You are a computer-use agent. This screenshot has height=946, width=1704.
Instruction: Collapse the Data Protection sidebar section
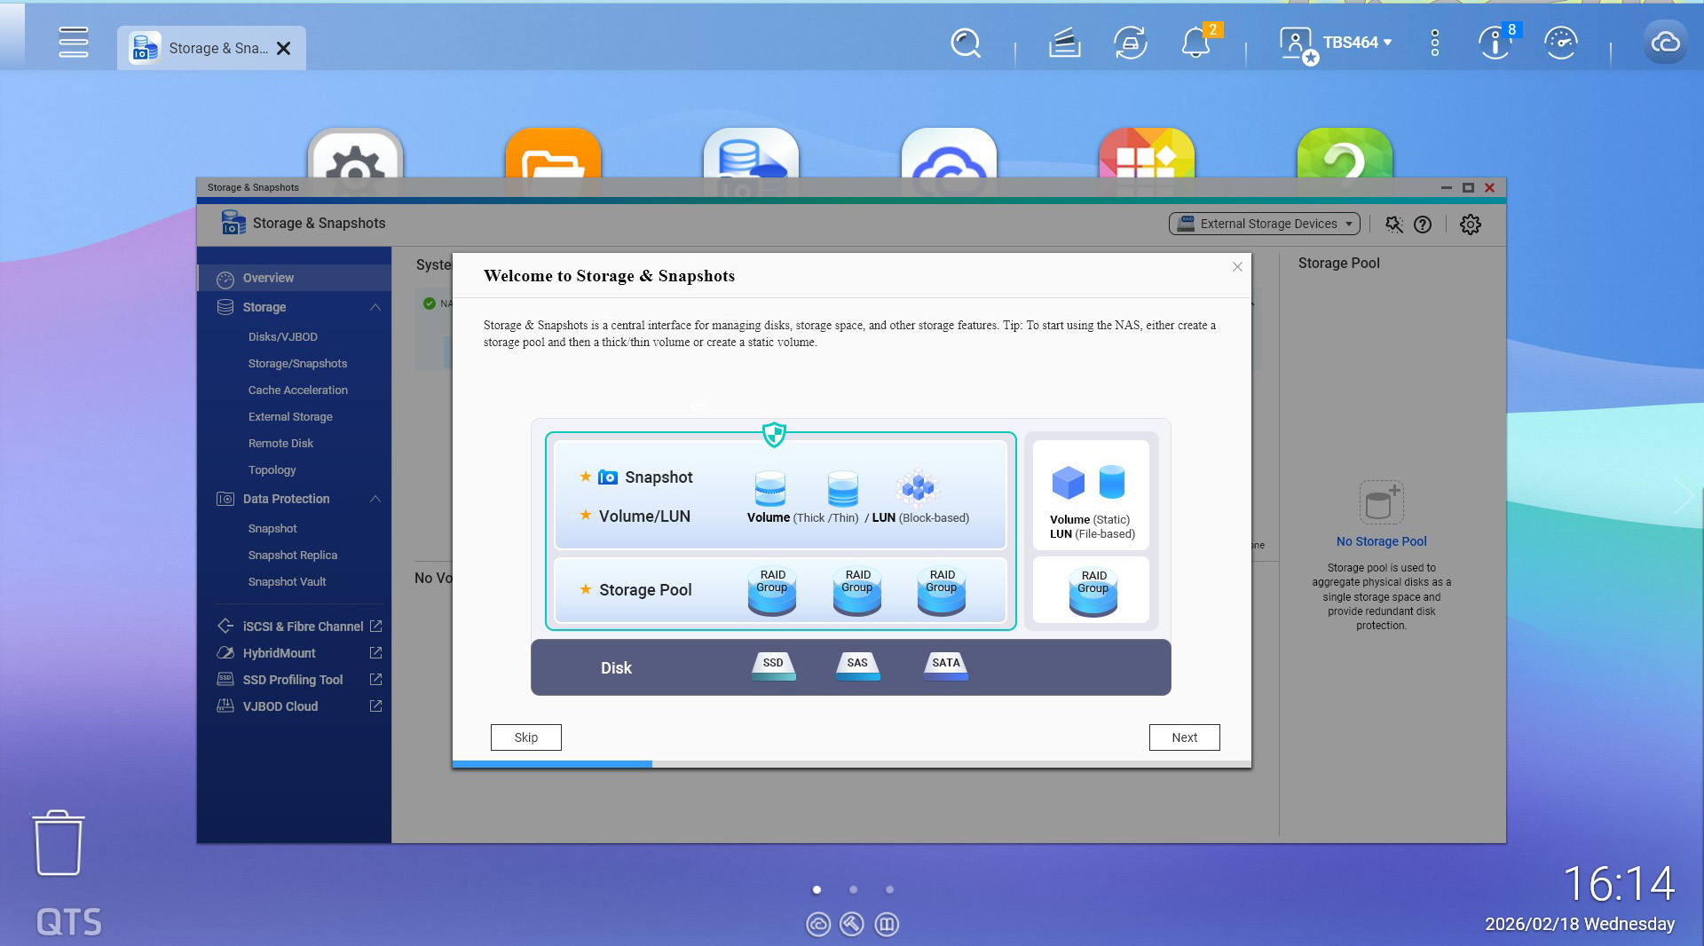375,499
